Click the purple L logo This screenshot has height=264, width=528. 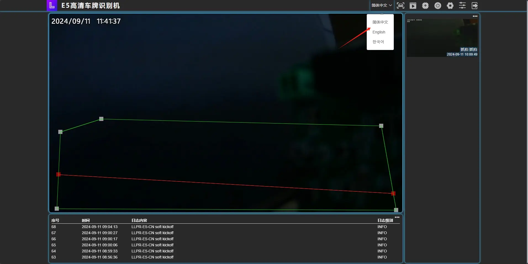coord(52,6)
